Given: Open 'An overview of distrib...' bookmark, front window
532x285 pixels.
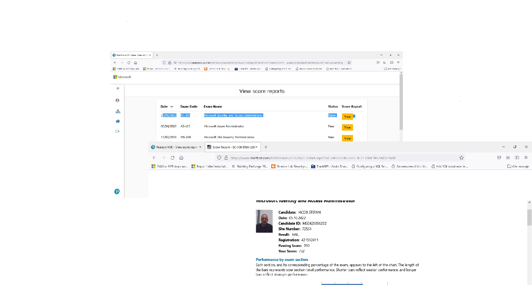Looking at the screenshot, I should tap(409, 166).
